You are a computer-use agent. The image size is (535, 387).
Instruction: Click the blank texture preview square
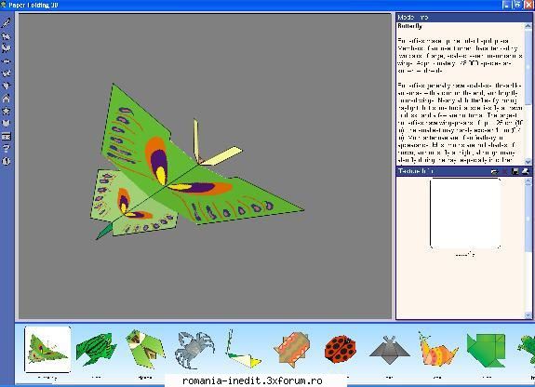465,213
